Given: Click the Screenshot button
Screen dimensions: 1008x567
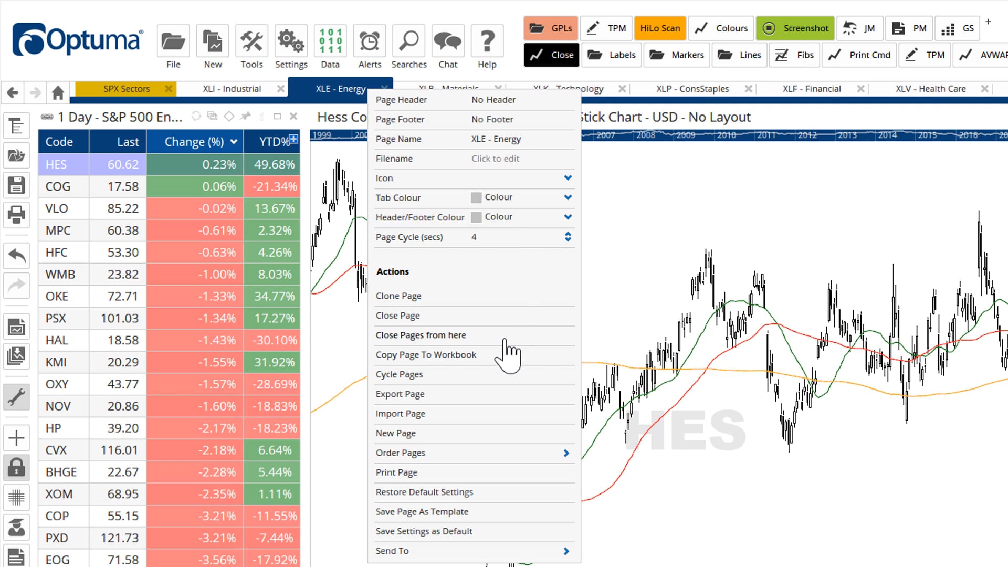Looking at the screenshot, I should pos(795,28).
